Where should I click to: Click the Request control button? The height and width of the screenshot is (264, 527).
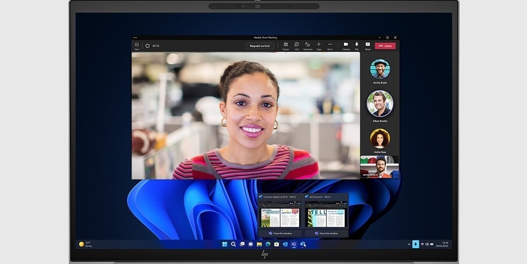click(x=260, y=46)
